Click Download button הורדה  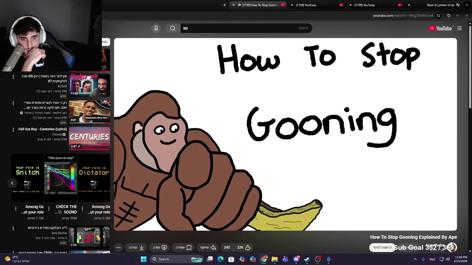click(x=136, y=248)
